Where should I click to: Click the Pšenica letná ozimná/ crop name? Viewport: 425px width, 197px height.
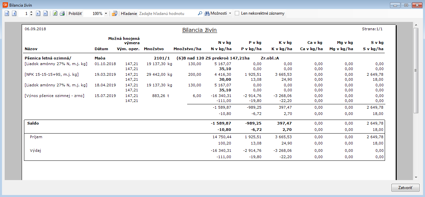pyautogui.click(x=48, y=58)
